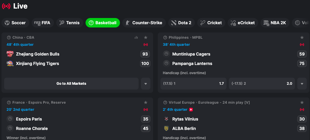Click the Rytas Vilnius team logo
The height and width of the screenshot is (140, 310).
coord(166,119)
